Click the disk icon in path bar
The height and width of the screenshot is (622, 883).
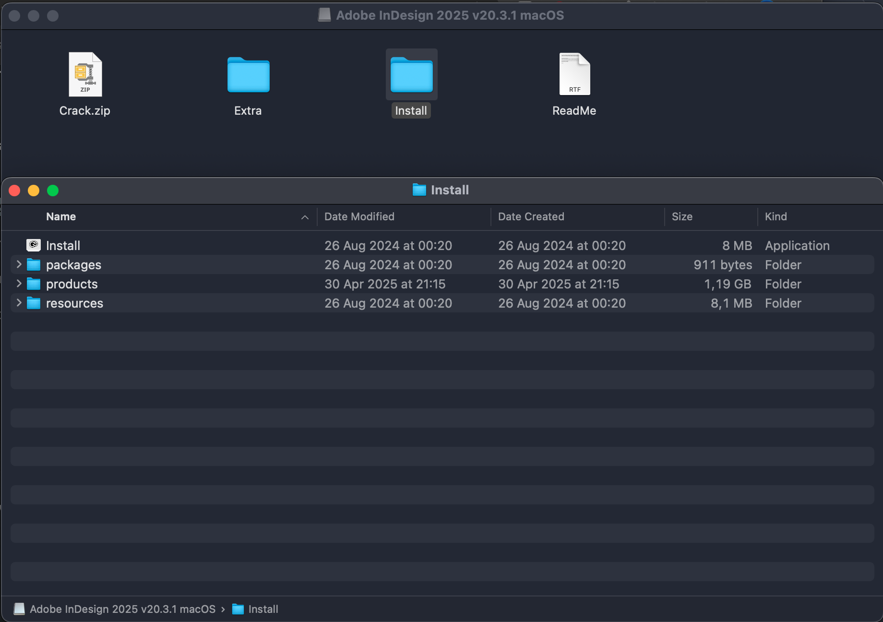click(19, 609)
